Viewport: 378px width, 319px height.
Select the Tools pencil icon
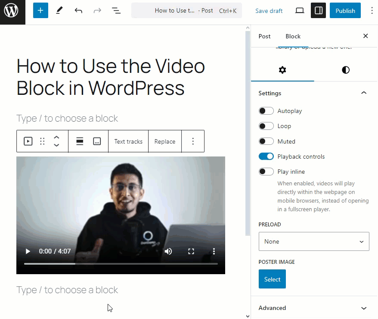coord(59,11)
